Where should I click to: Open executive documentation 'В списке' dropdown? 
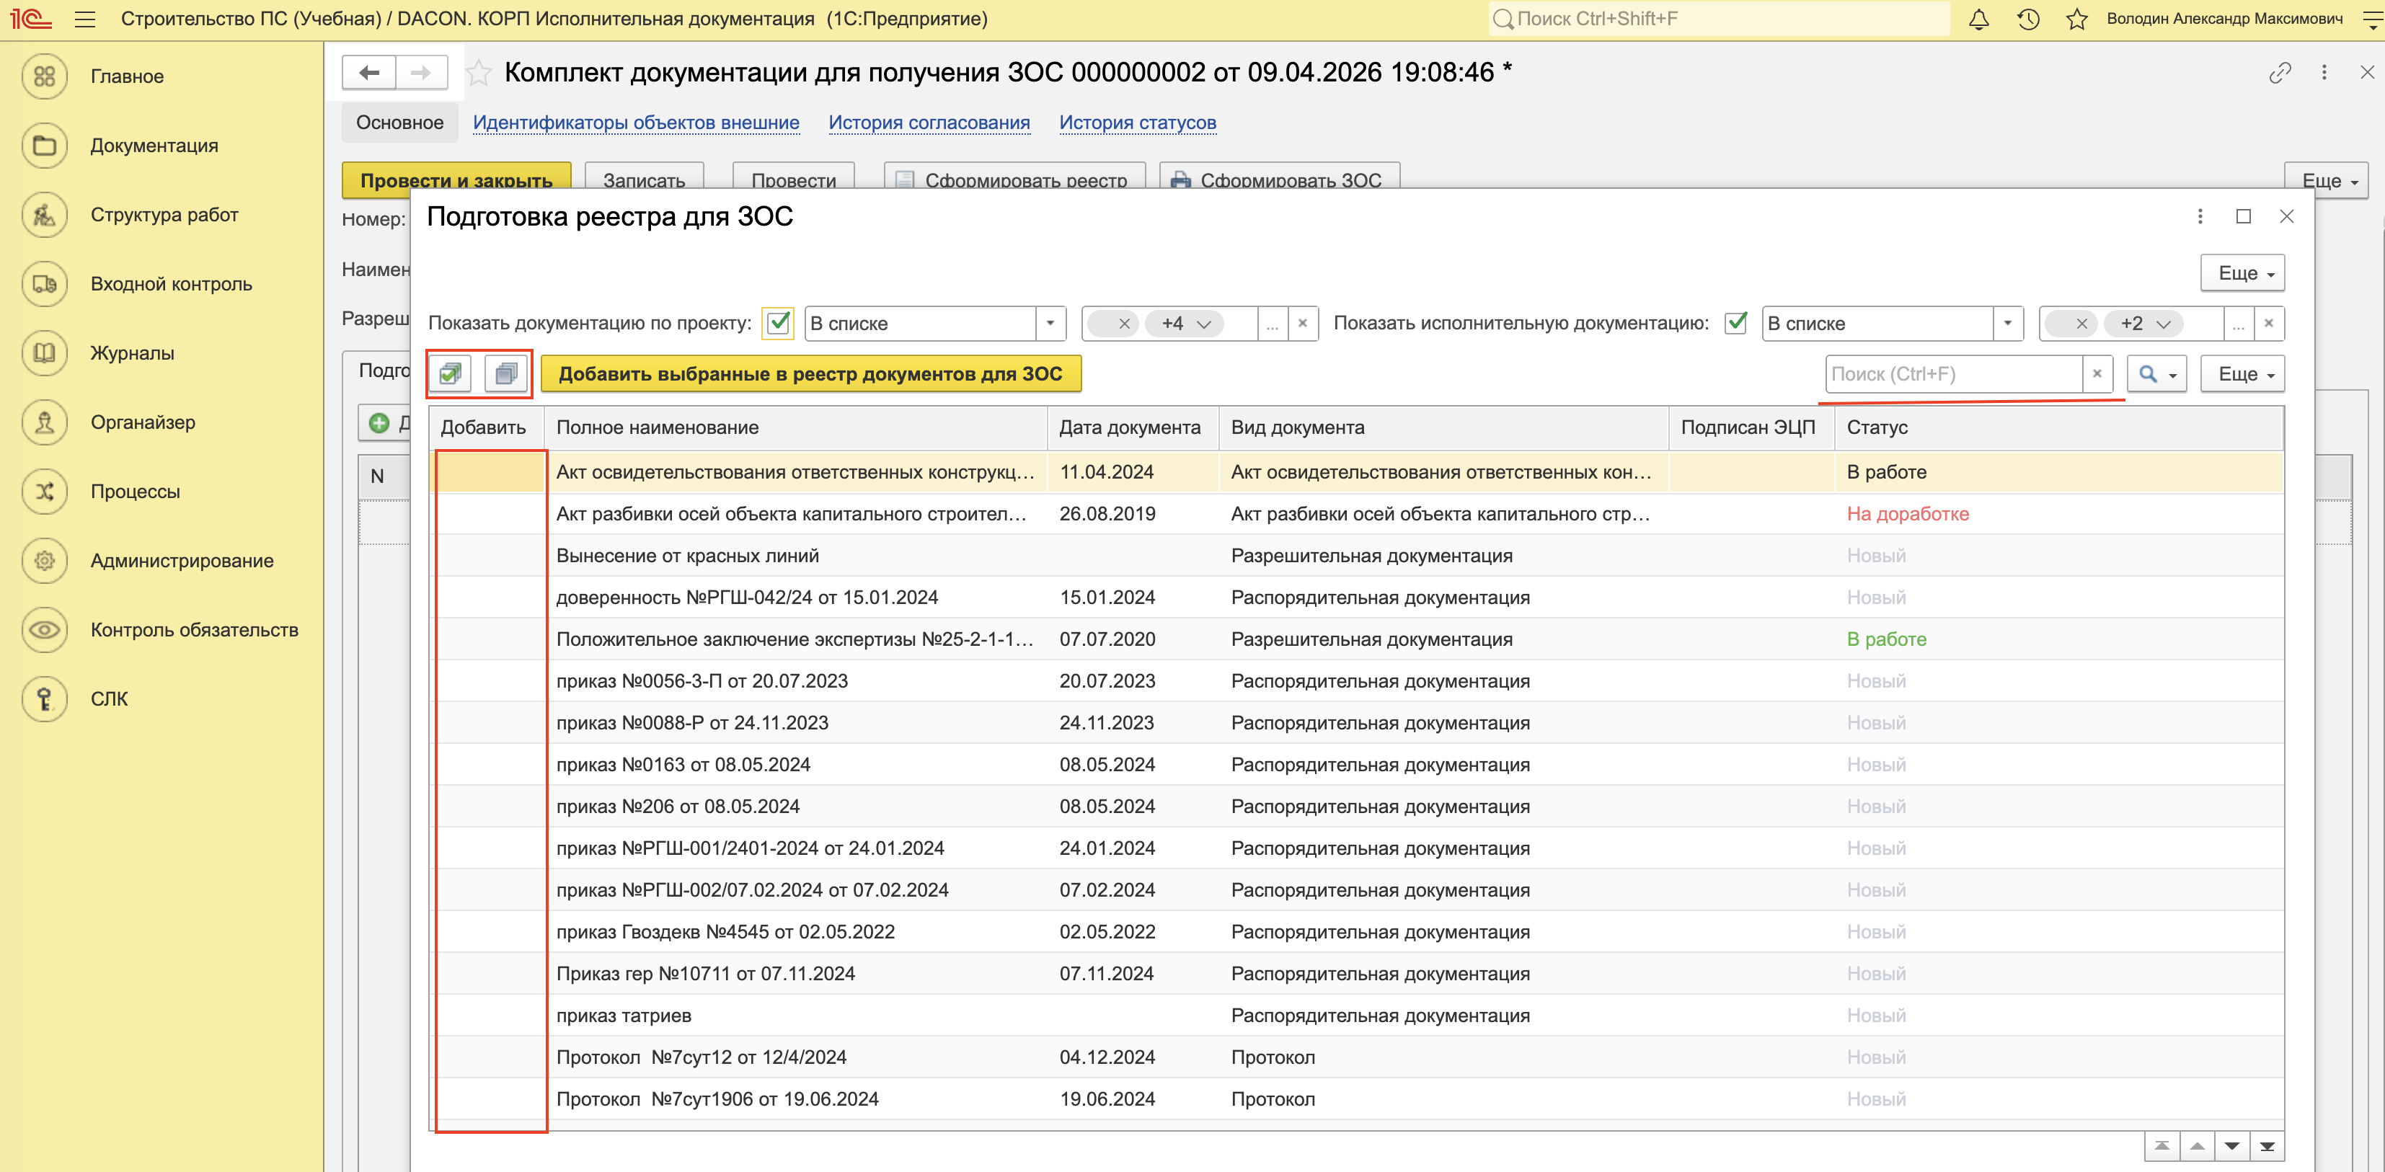pyautogui.click(x=2007, y=324)
